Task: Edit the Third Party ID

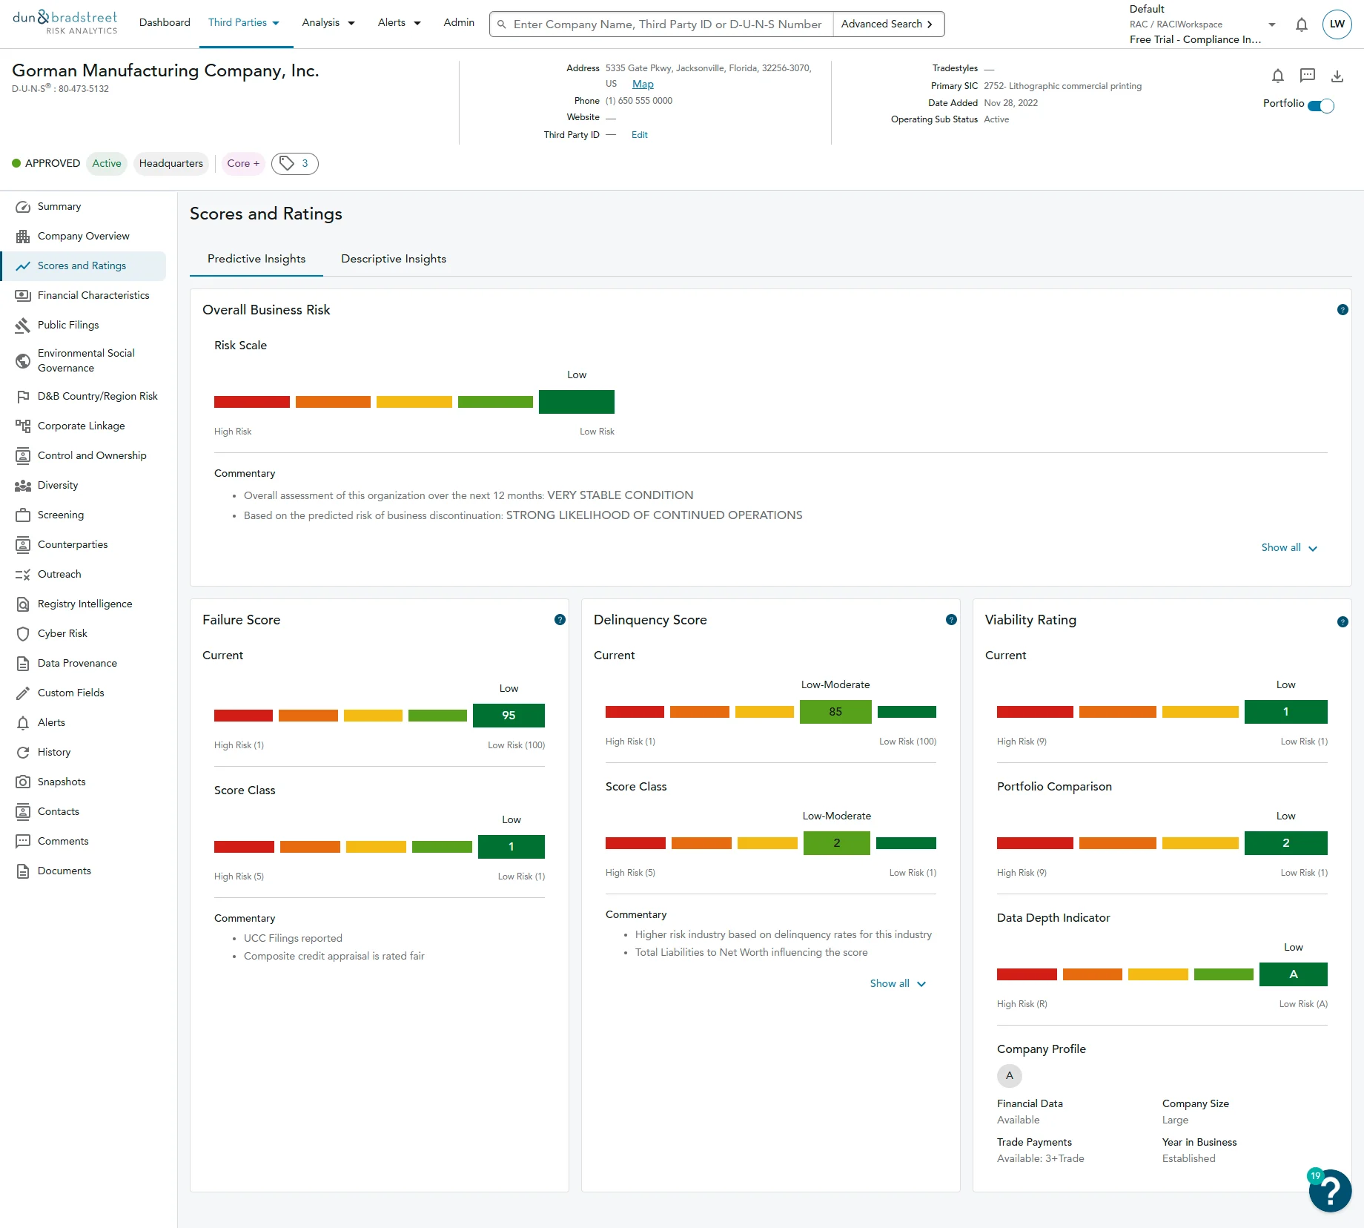Action: 639,135
